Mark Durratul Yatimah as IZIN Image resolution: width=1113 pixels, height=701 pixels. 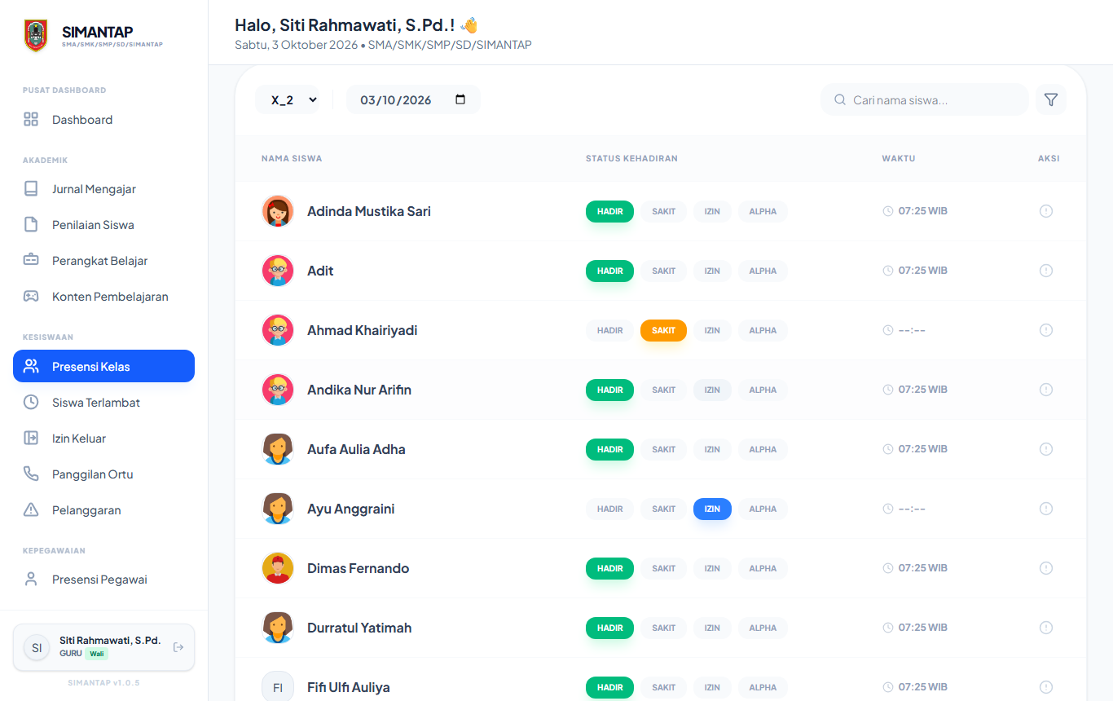[x=712, y=628]
